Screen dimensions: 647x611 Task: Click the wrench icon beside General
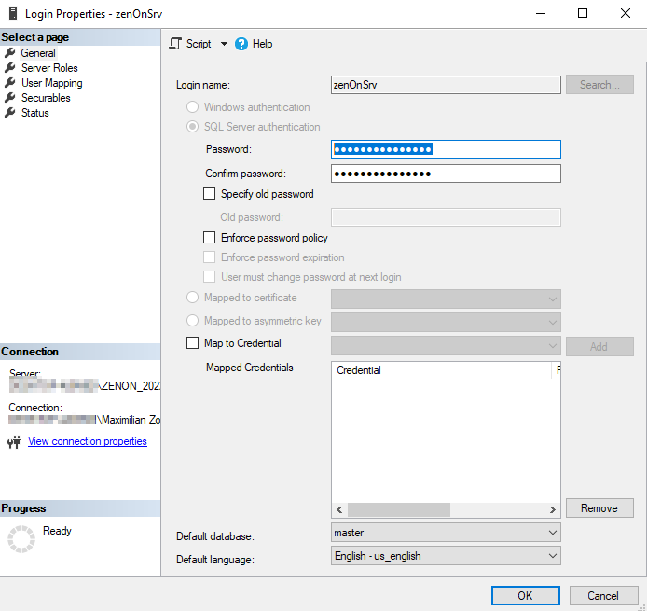(x=10, y=53)
